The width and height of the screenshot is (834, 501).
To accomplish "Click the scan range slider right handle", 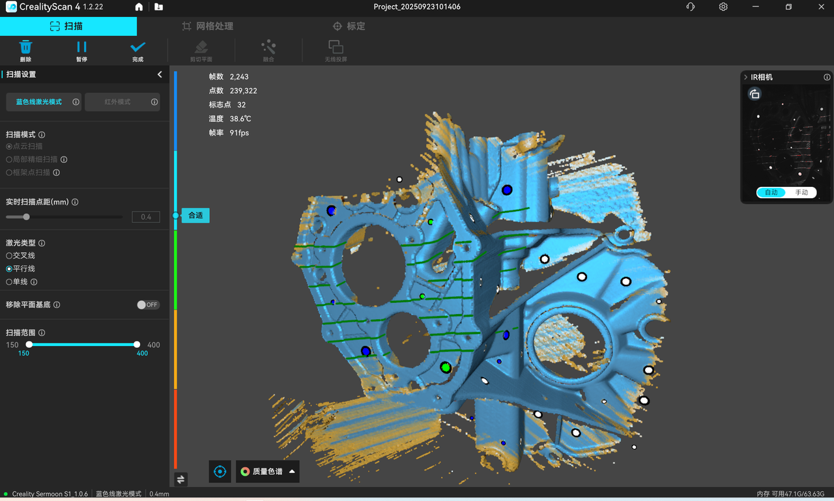I will click(137, 345).
